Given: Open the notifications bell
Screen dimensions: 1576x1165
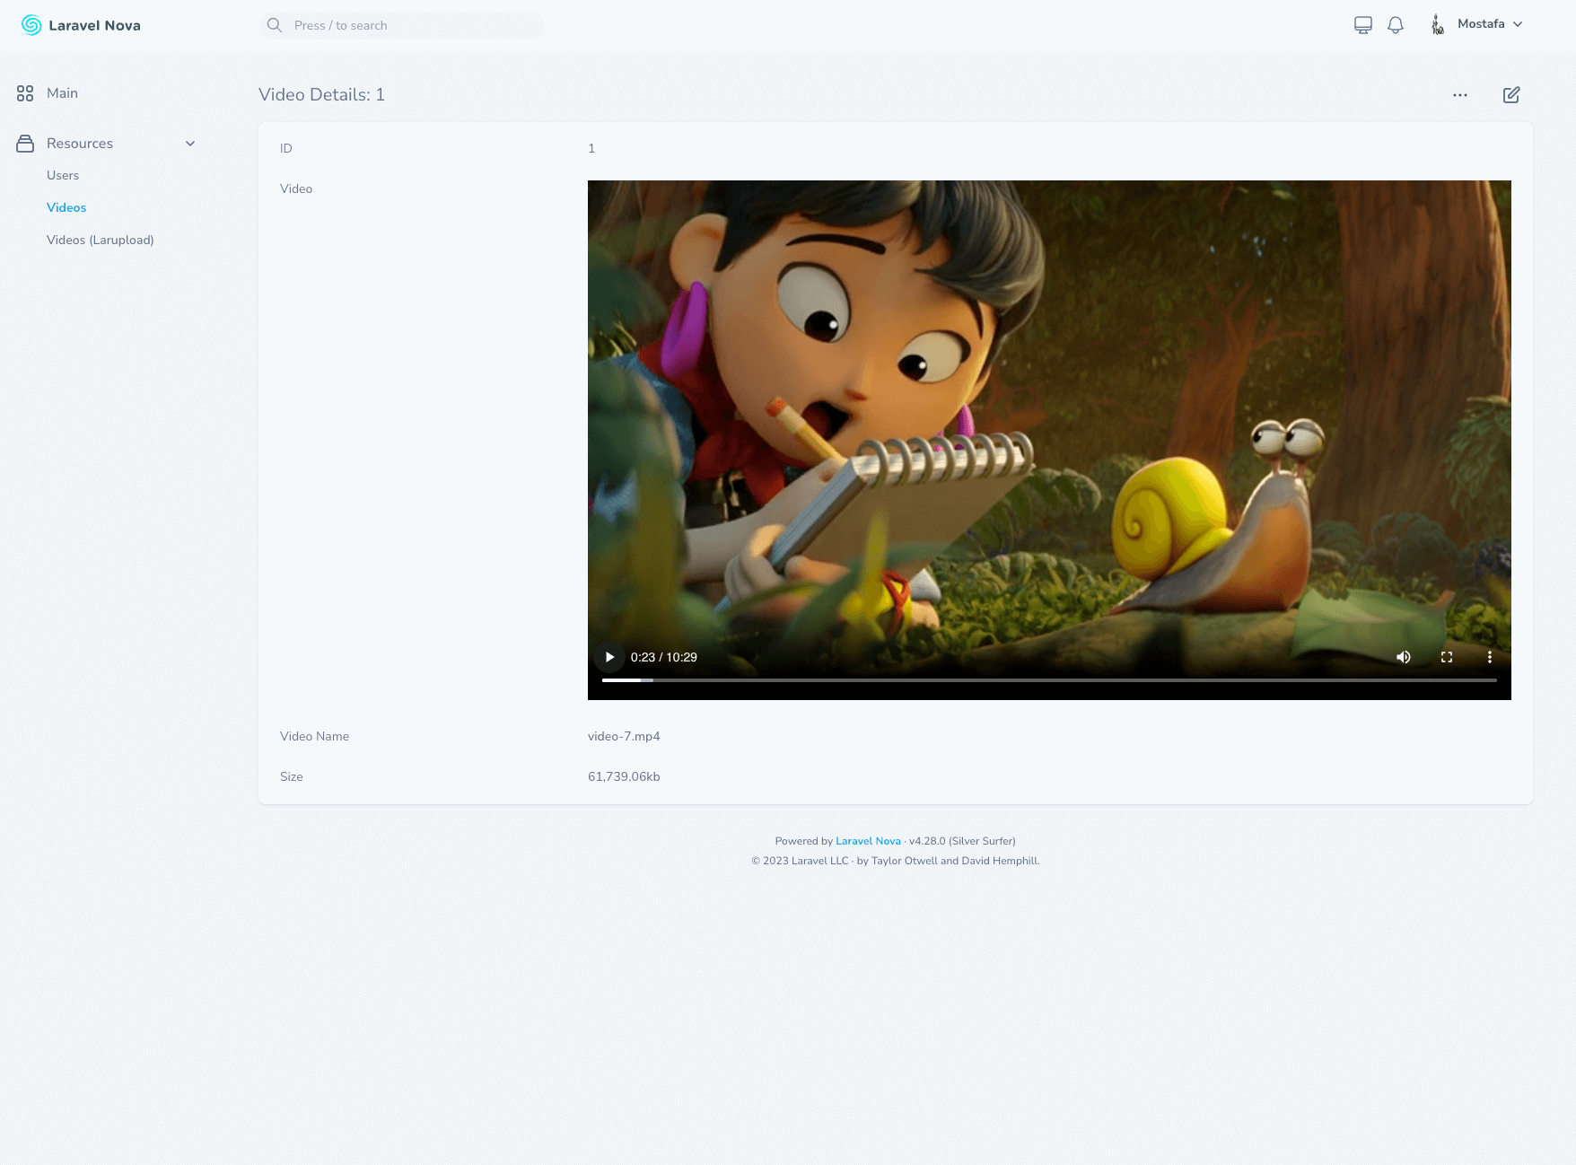Looking at the screenshot, I should [x=1396, y=25].
